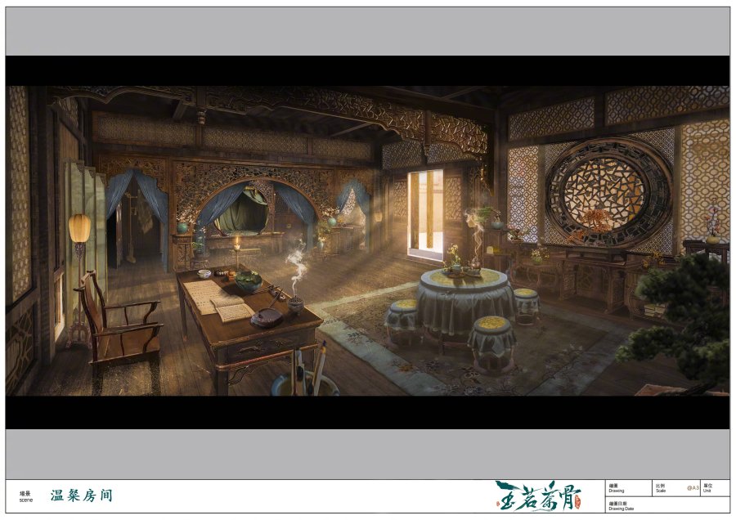Click the '場景 scene' label
Viewport: 736px width, 520px height.
(25, 496)
